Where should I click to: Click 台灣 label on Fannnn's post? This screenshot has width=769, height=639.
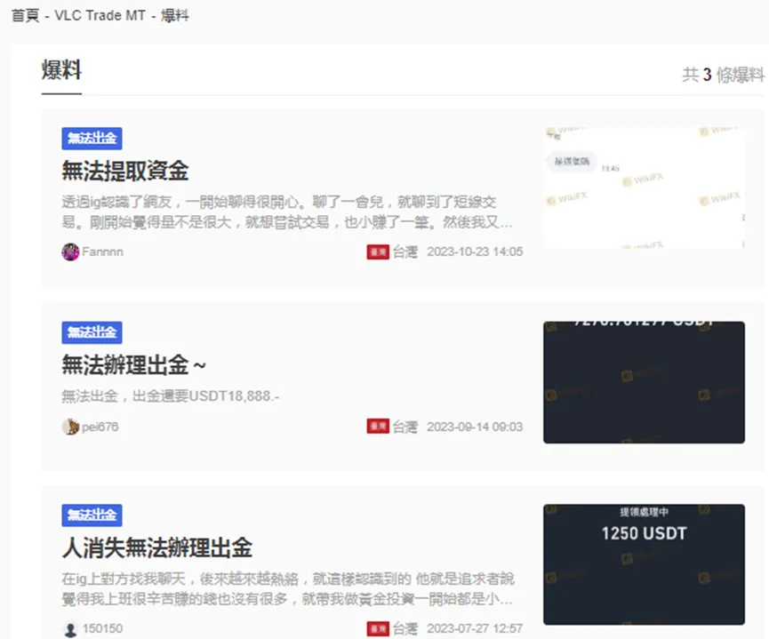coord(405,252)
